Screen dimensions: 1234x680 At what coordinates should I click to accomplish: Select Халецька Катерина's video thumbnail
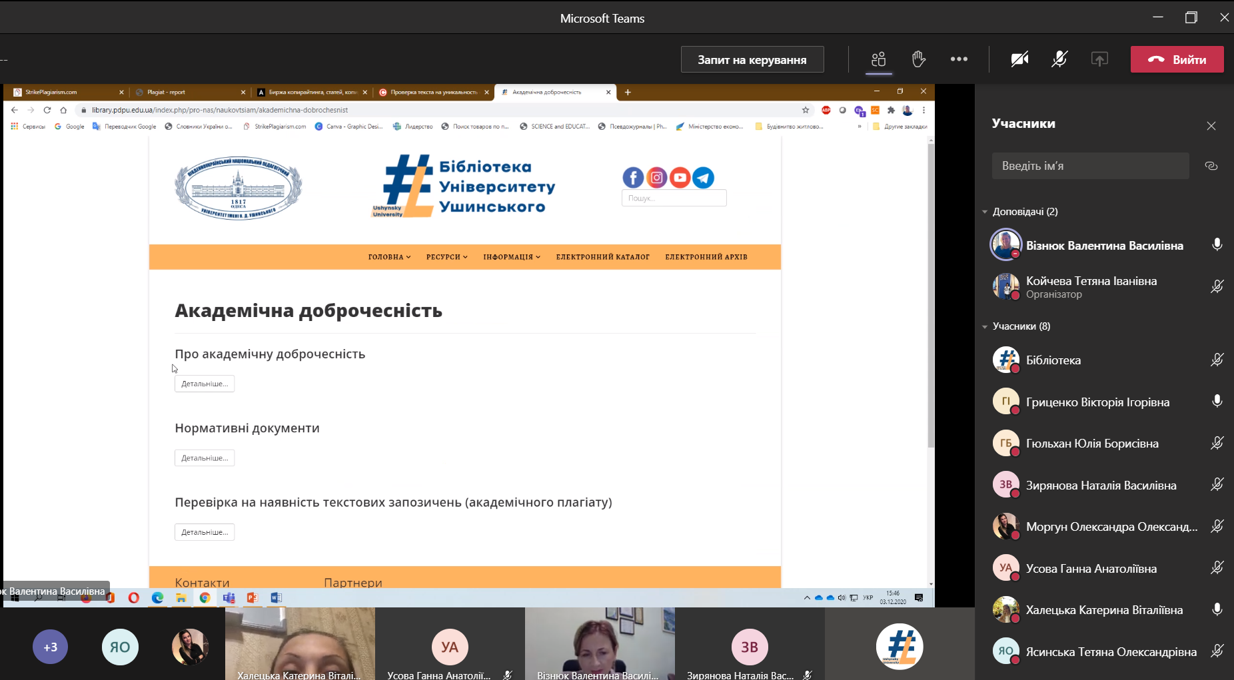(x=300, y=643)
